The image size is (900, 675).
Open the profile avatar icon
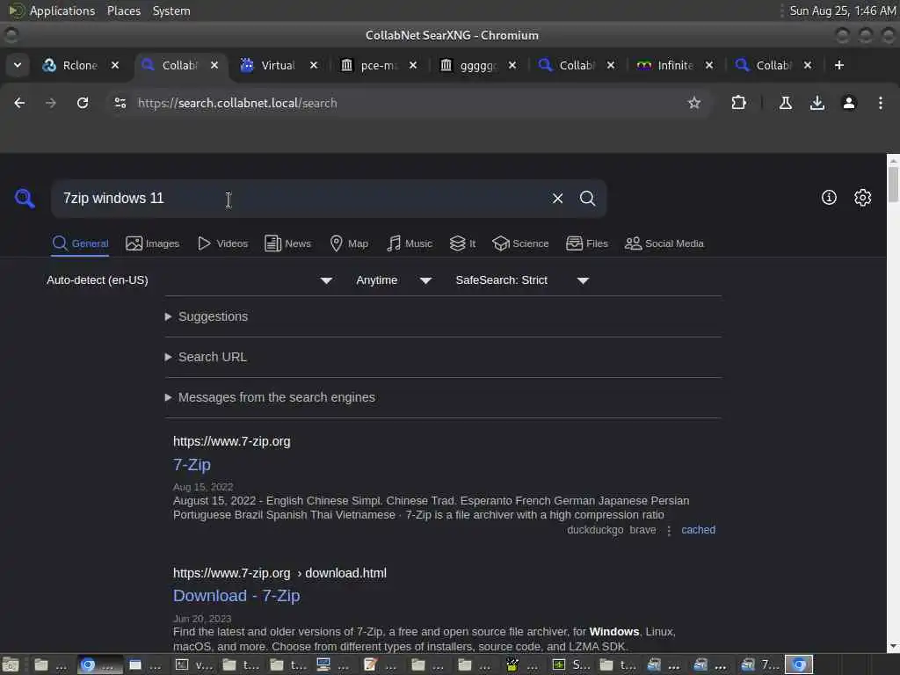click(x=849, y=103)
